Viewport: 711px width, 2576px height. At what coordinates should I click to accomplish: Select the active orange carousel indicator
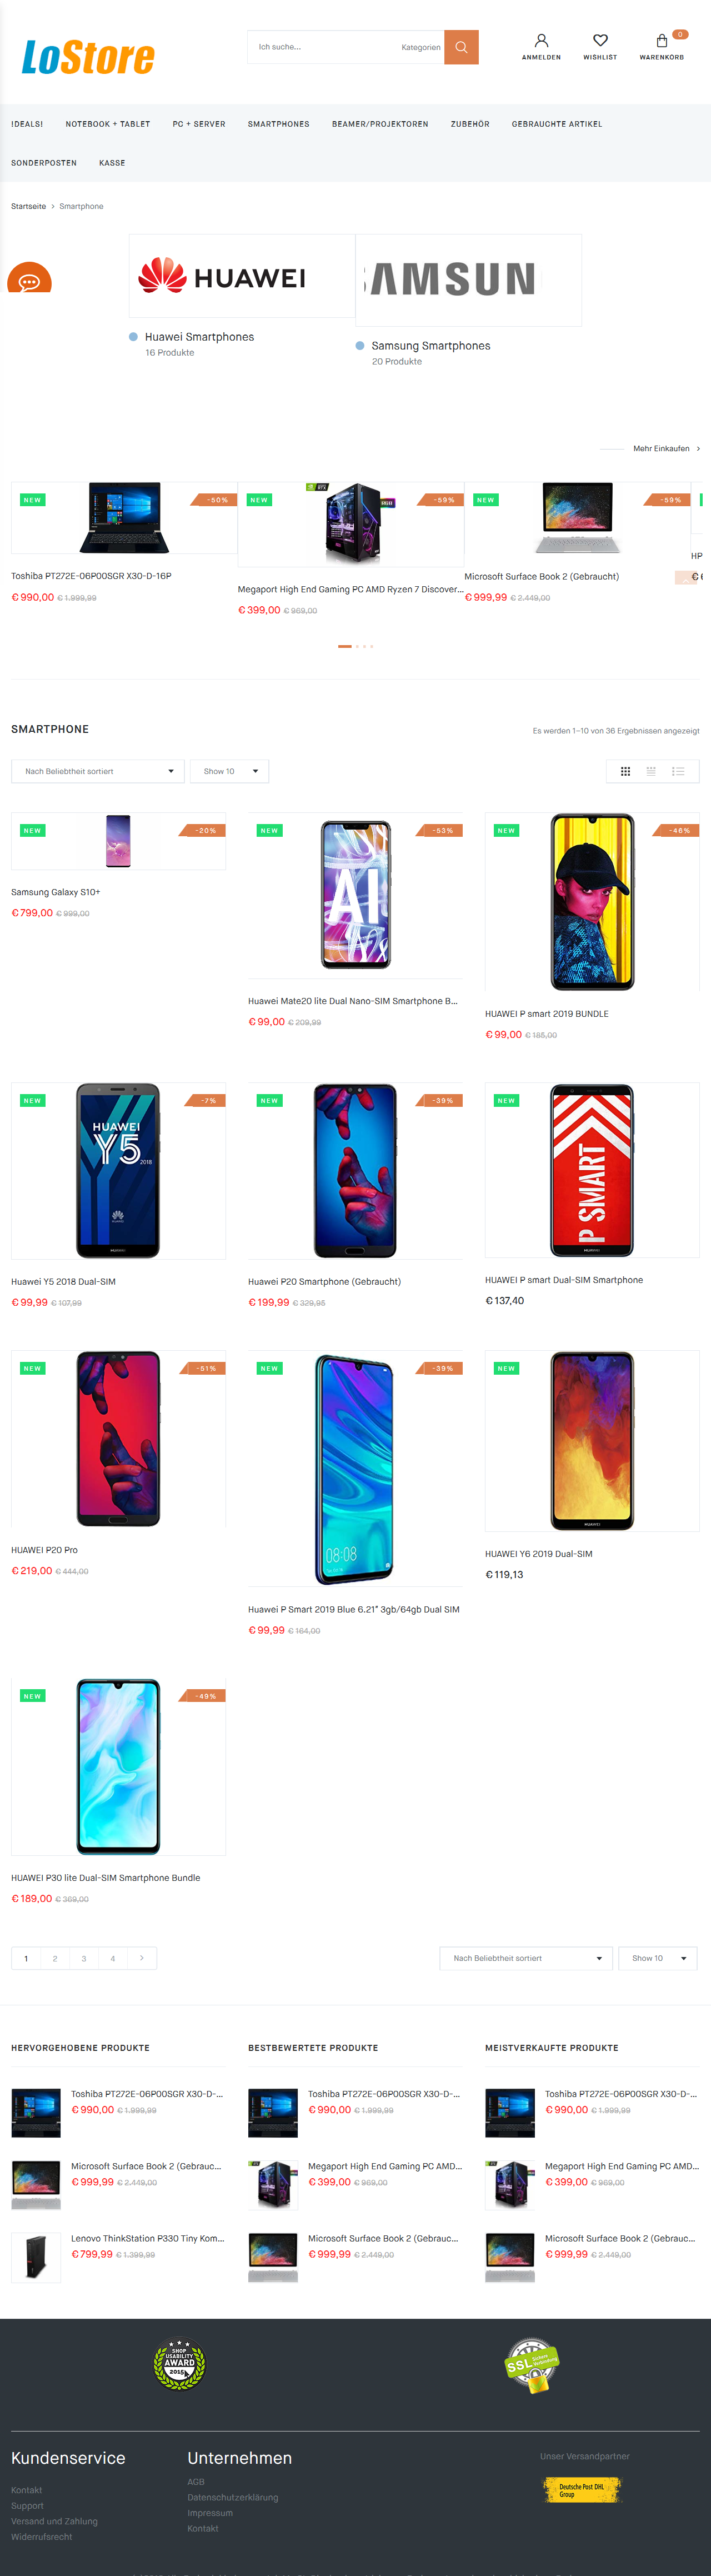coord(345,646)
